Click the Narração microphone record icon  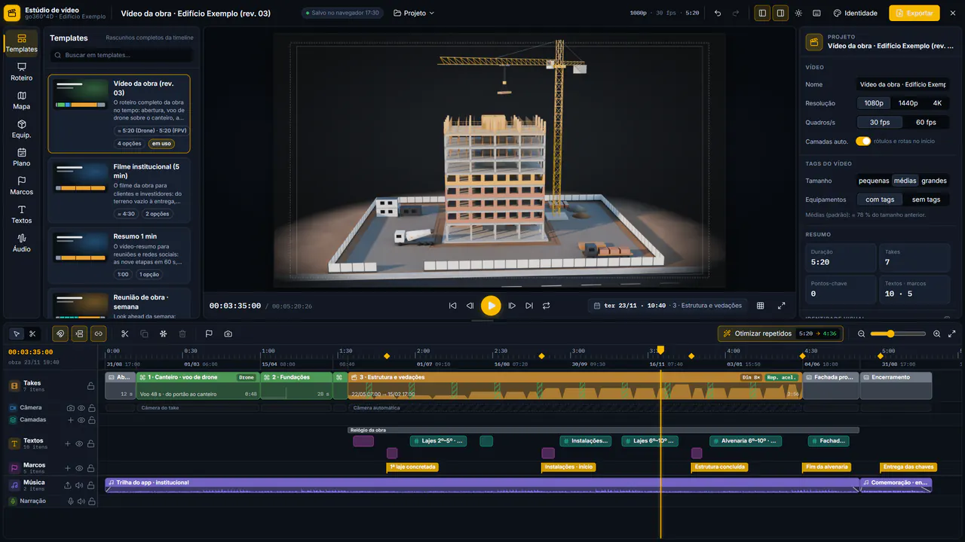pyautogui.click(x=71, y=501)
